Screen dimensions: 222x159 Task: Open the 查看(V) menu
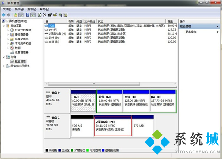(x=32, y=9)
